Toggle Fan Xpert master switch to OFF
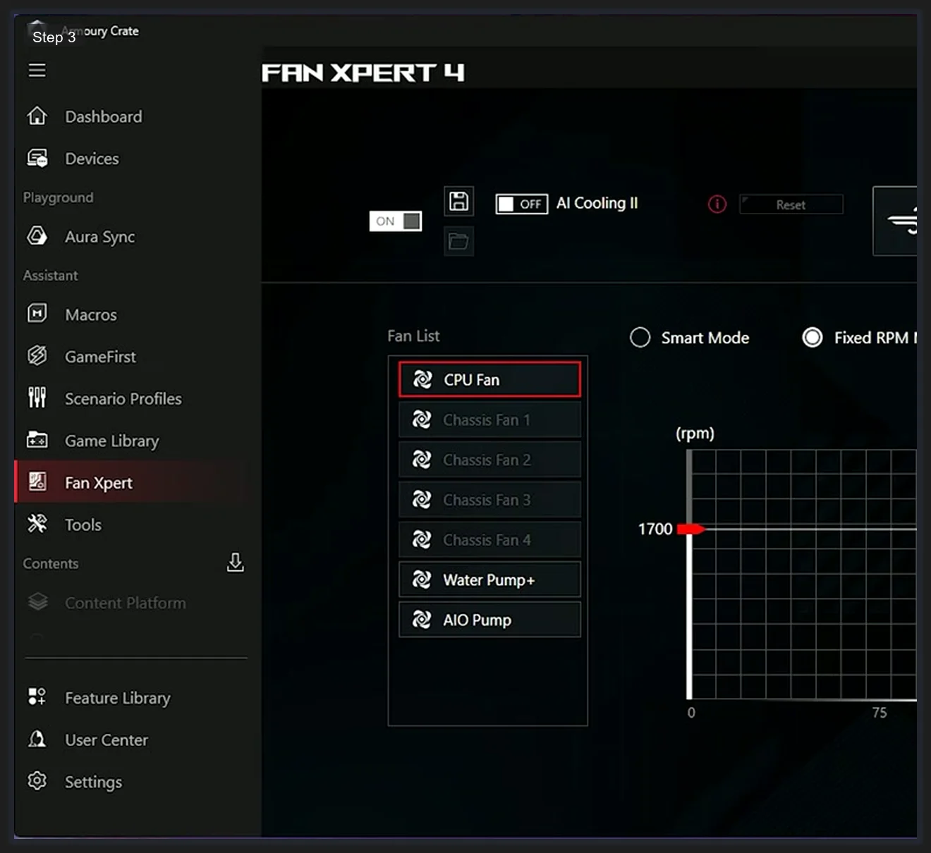 click(395, 221)
